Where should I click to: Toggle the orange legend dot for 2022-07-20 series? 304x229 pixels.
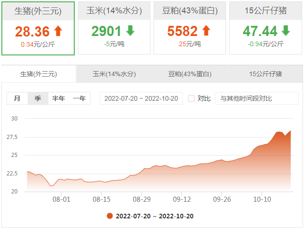click(x=110, y=216)
